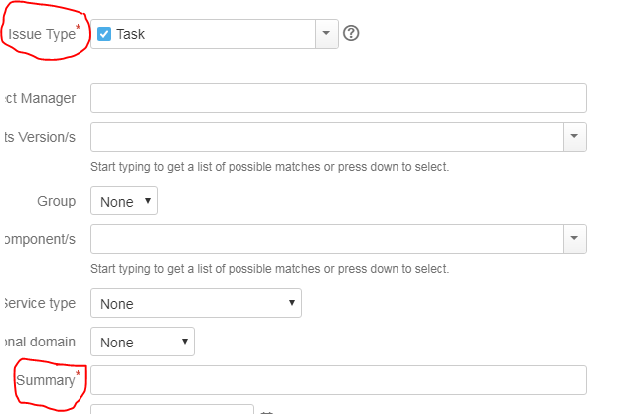Screen dimensions: 637x414
Task: Click the date field below Summary
Action: (x=172, y=409)
